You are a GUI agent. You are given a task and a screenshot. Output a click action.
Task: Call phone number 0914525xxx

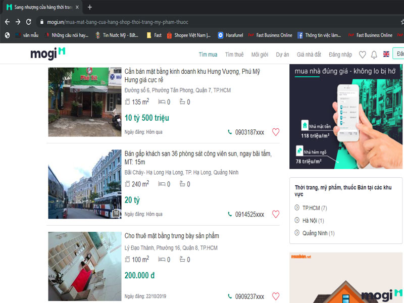[249, 214]
